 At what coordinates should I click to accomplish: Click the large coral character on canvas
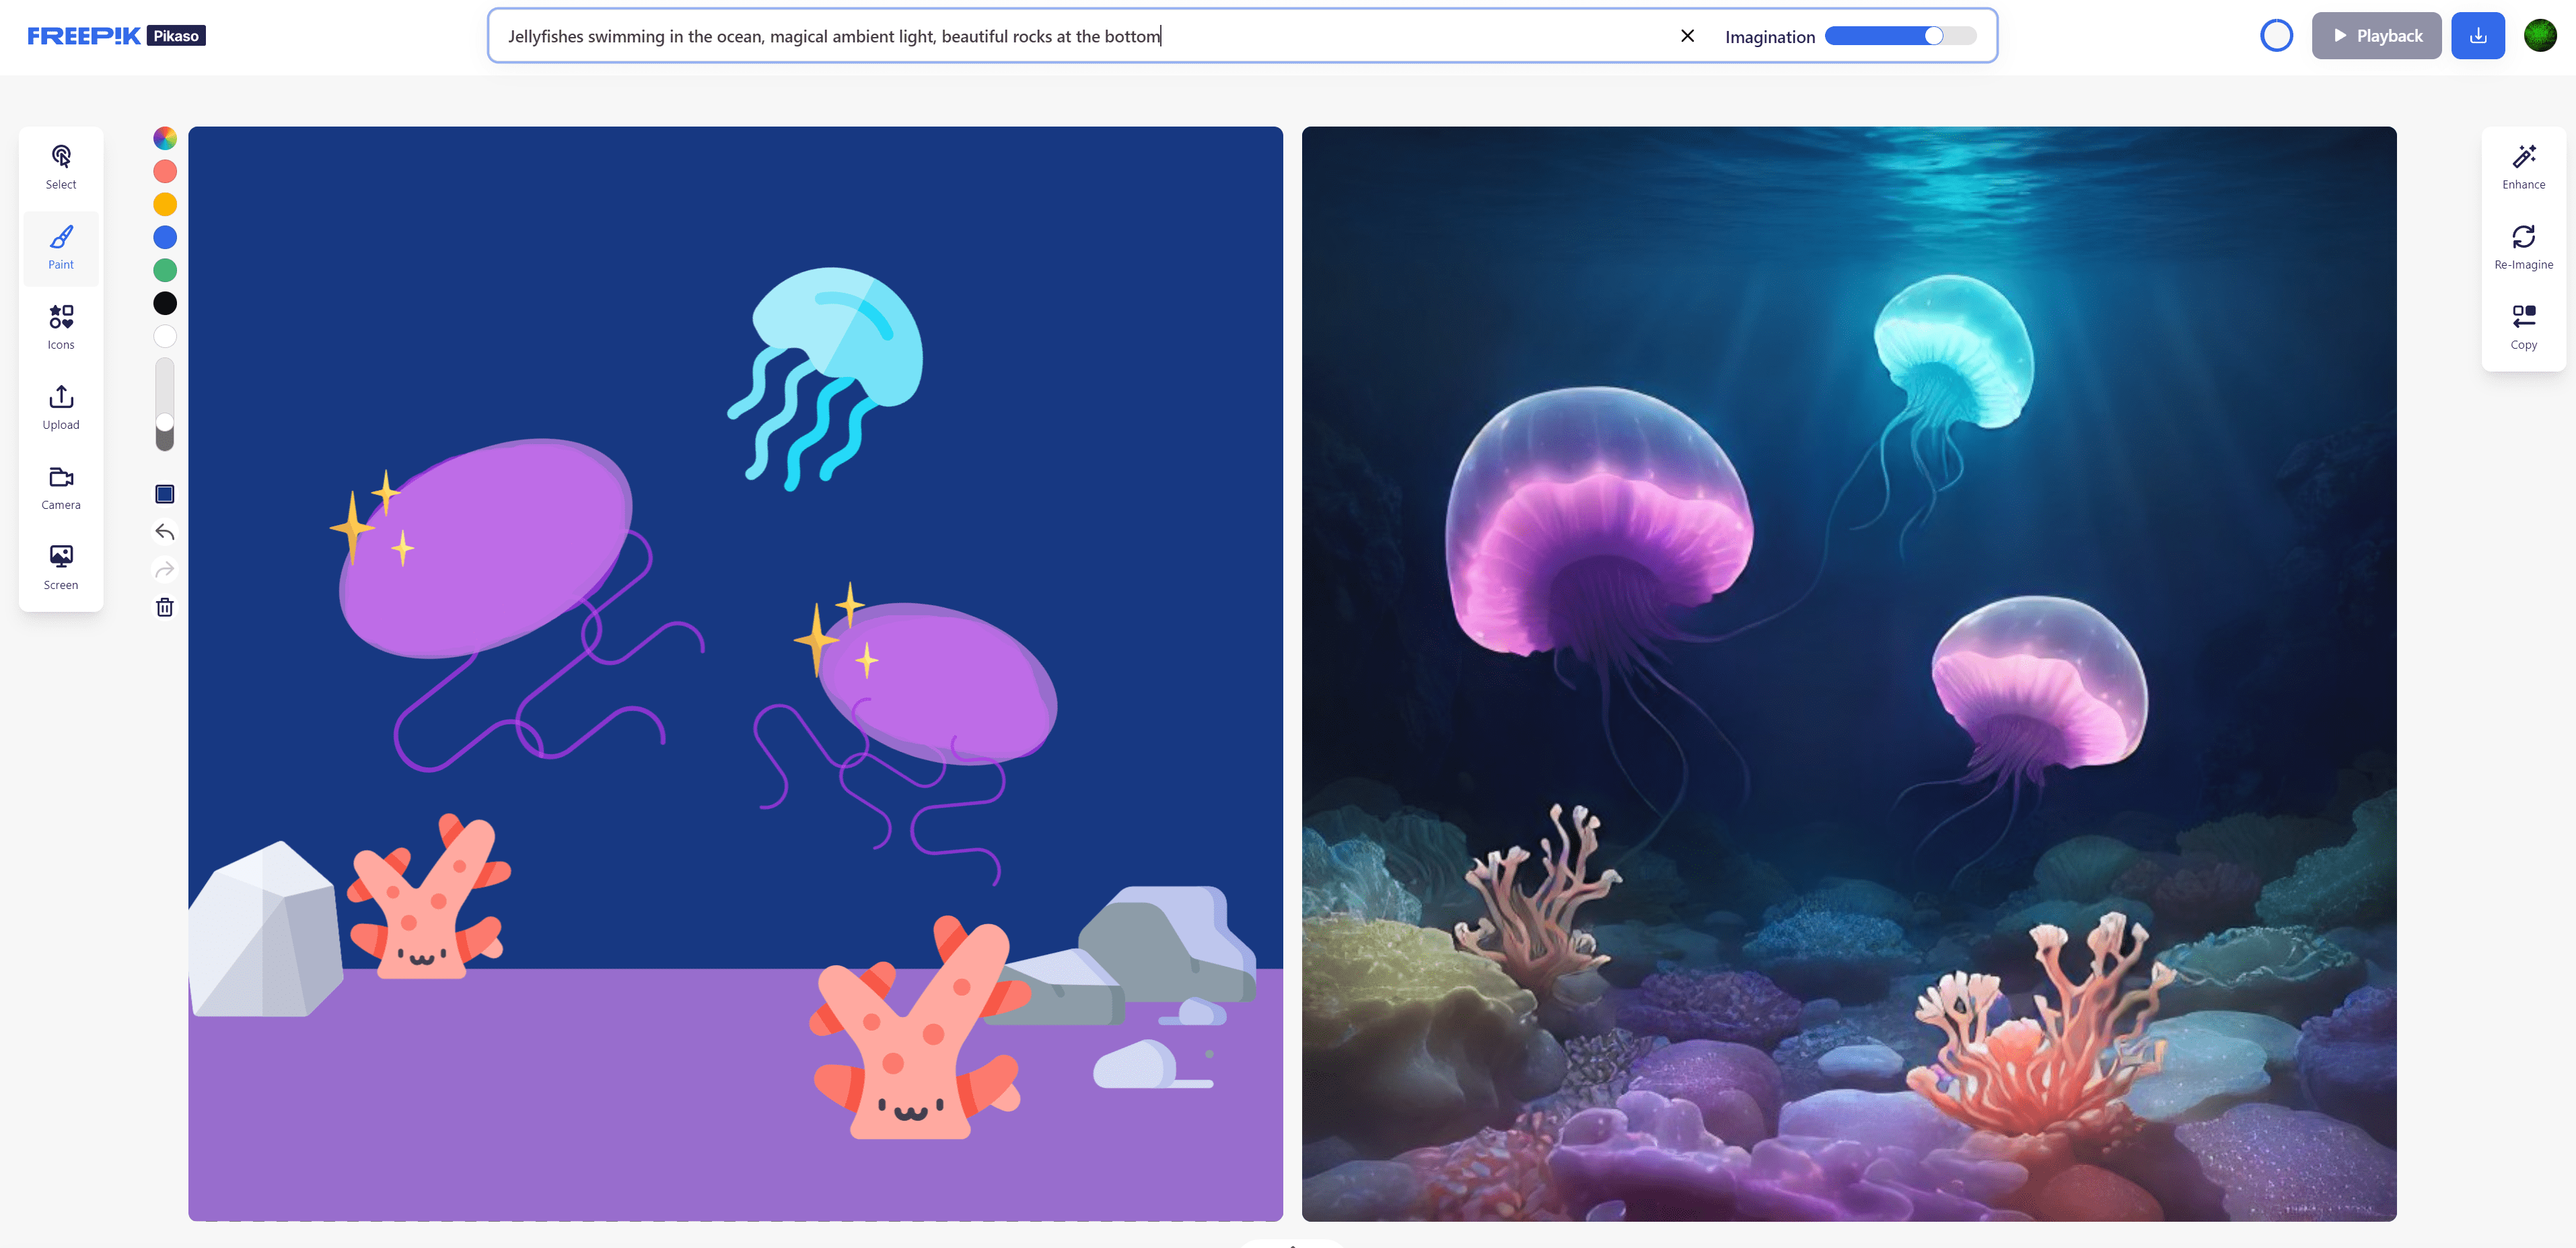[919, 1028]
